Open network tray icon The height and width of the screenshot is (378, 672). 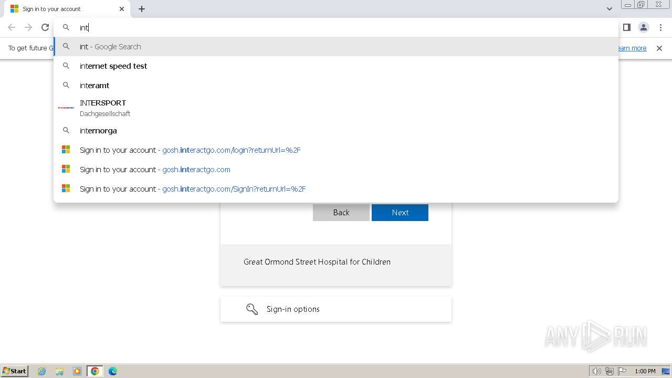coord(610,371)
